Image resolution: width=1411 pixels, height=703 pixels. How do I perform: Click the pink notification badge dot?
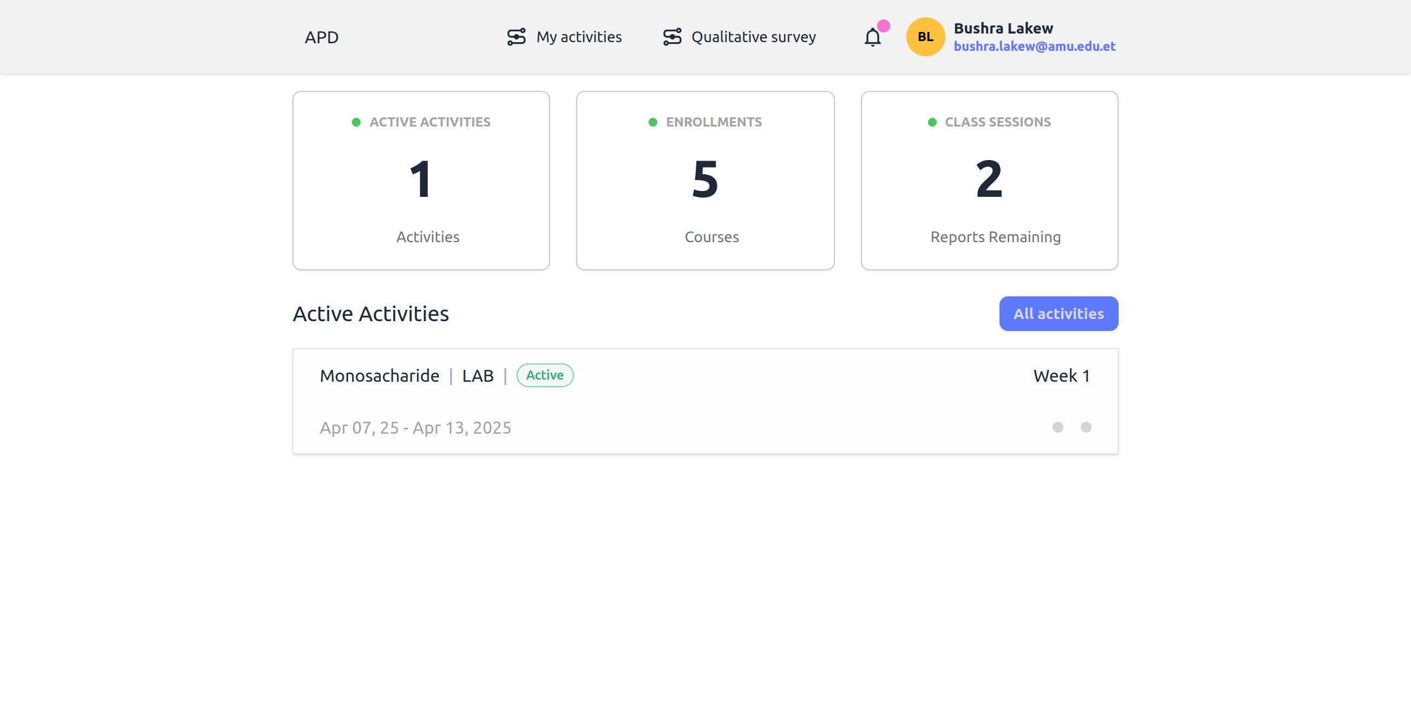(x=883, y=26)
